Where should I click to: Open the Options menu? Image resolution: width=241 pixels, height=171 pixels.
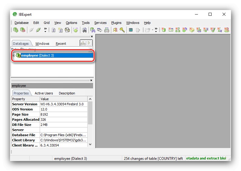tap(72, 23)
